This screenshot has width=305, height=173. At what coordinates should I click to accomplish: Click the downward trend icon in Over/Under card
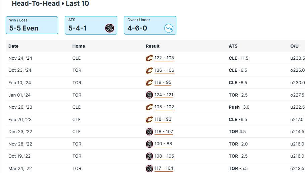click(x=169, y=28)
